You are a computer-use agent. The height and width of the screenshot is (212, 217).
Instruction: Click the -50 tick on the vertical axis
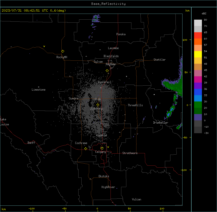[x=185, y=137]
